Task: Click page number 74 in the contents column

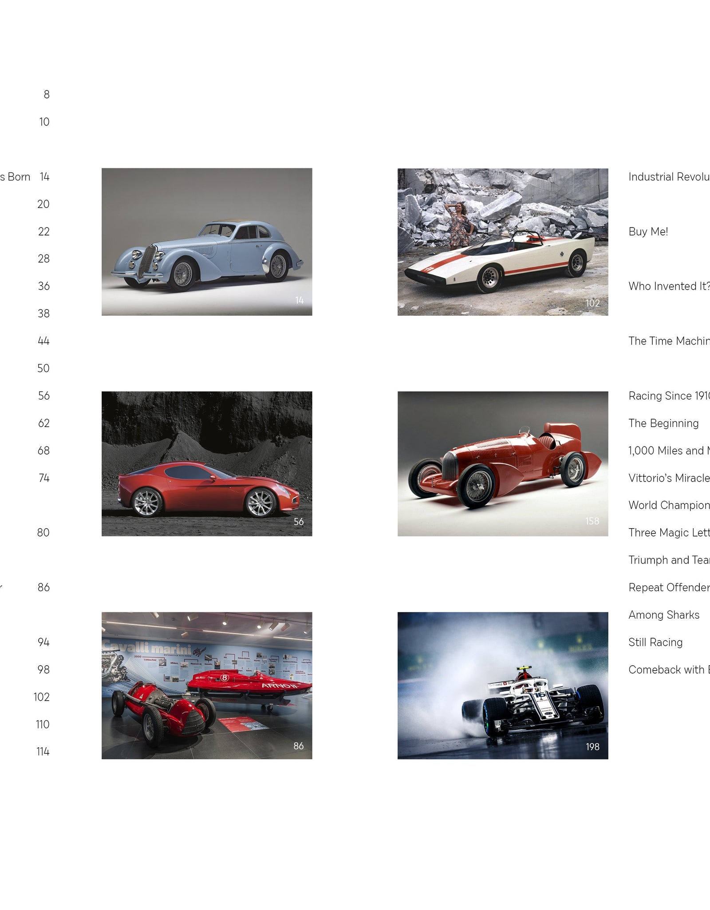Action: (x=44, y=478)
